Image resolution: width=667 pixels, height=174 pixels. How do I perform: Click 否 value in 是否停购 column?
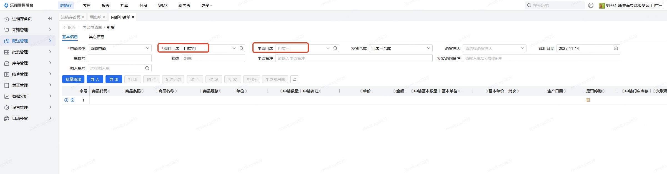click(x=588, y=100)
